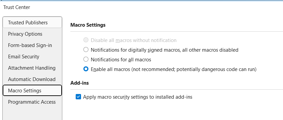
Task: Select Notifications for all macros radio button
Action: (x=86, y=59)
